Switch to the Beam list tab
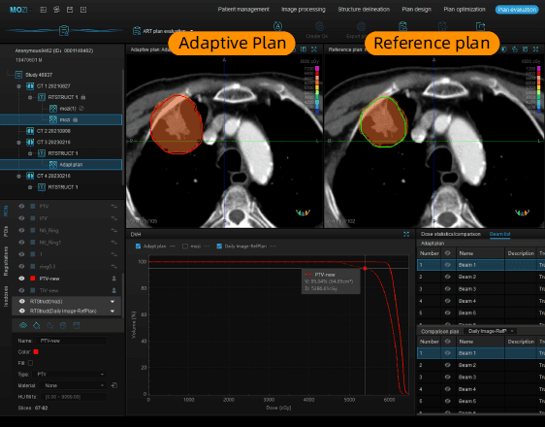The width and height of the screenshot is (545, 427). [499, 234]
